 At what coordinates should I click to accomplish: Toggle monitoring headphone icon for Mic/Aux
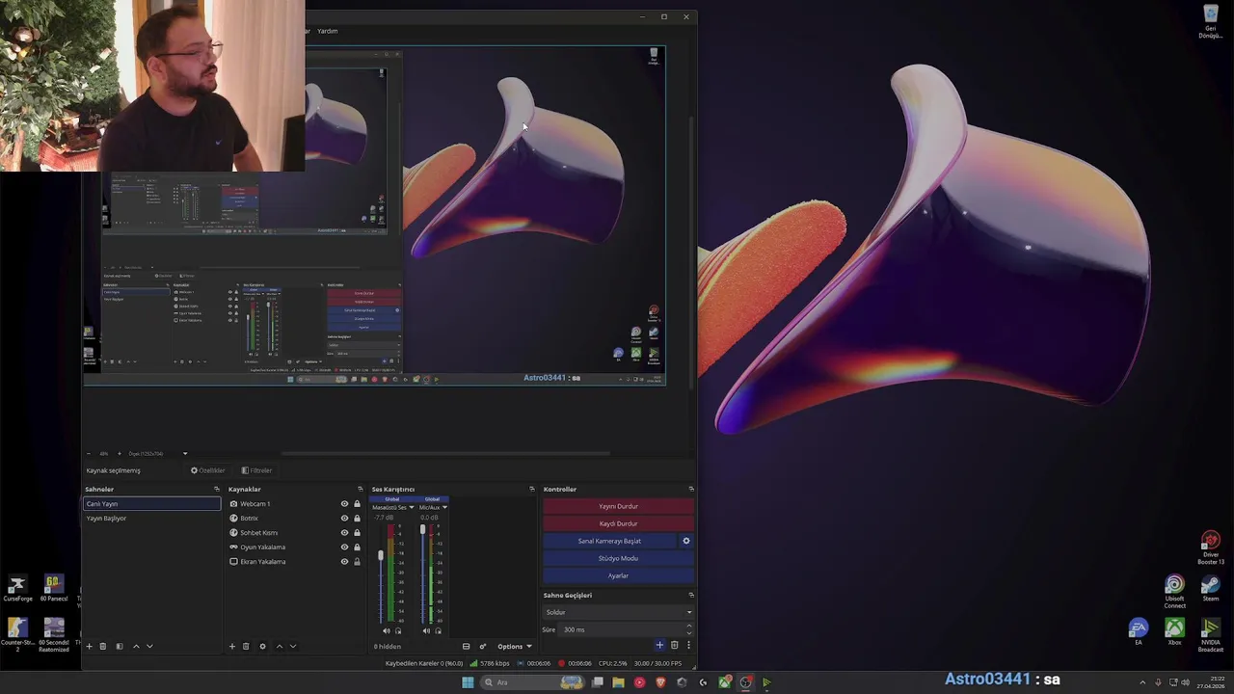[439, 630]
